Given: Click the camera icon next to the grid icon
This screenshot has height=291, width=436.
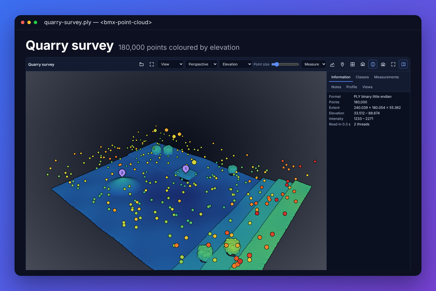Looking at the screenshot, I should pyautogui.click(x=363, y=64).
